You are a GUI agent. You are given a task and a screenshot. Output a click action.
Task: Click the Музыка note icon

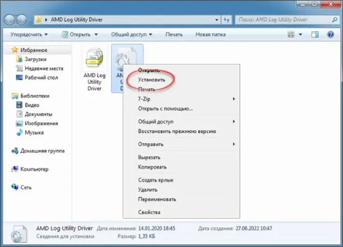click(x=19, y=133)
